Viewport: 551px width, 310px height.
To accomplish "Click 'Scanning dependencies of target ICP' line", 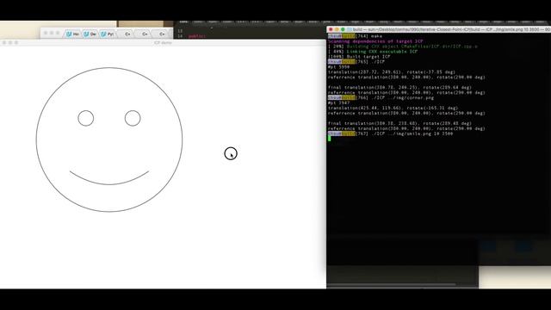I will coord(375,41).
